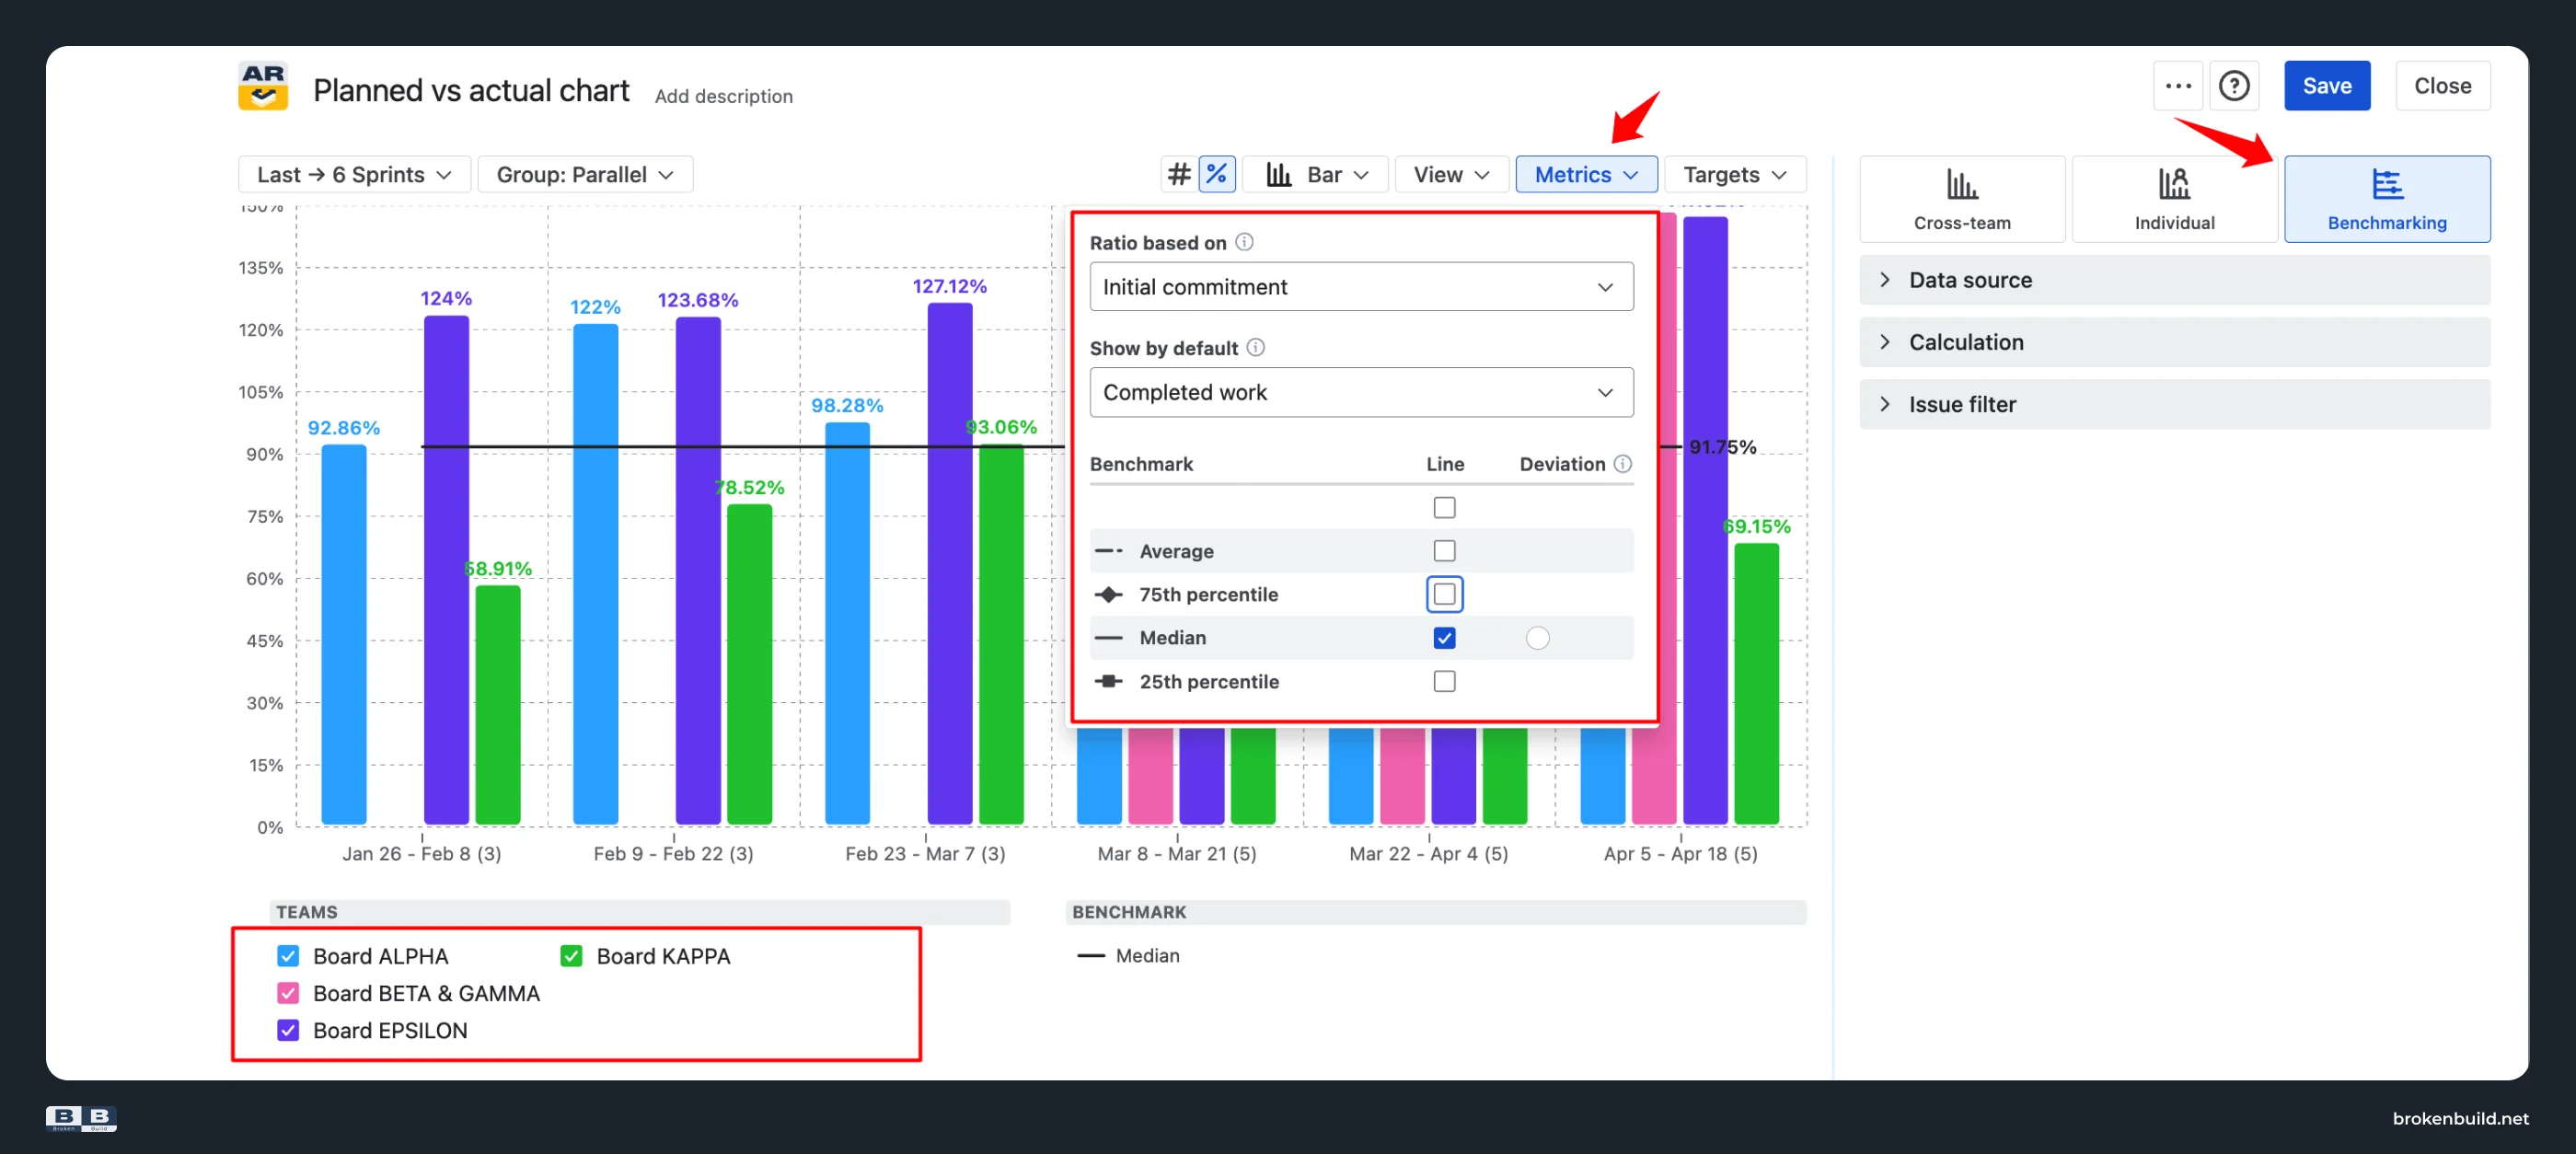Click the Median line icon in Benchmark legend

(x=1090, y=956)
